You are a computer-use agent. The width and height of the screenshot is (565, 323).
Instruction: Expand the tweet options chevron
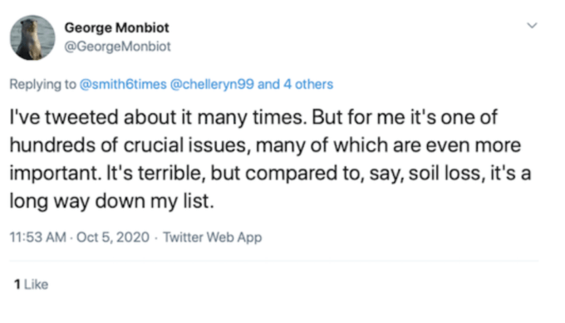533,26
